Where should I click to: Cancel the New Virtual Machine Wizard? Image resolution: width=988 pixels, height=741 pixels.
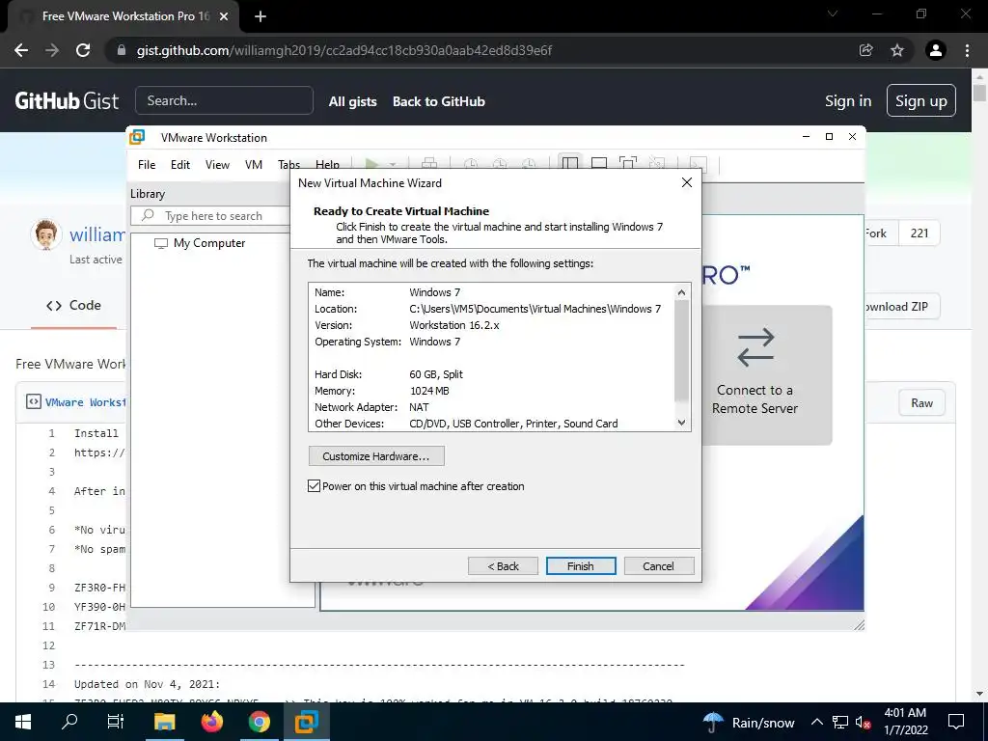point(658,565)
